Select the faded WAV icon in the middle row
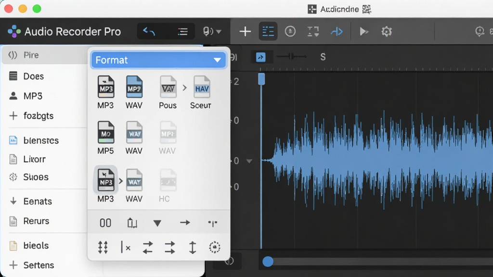 click(x=168, y=133)
